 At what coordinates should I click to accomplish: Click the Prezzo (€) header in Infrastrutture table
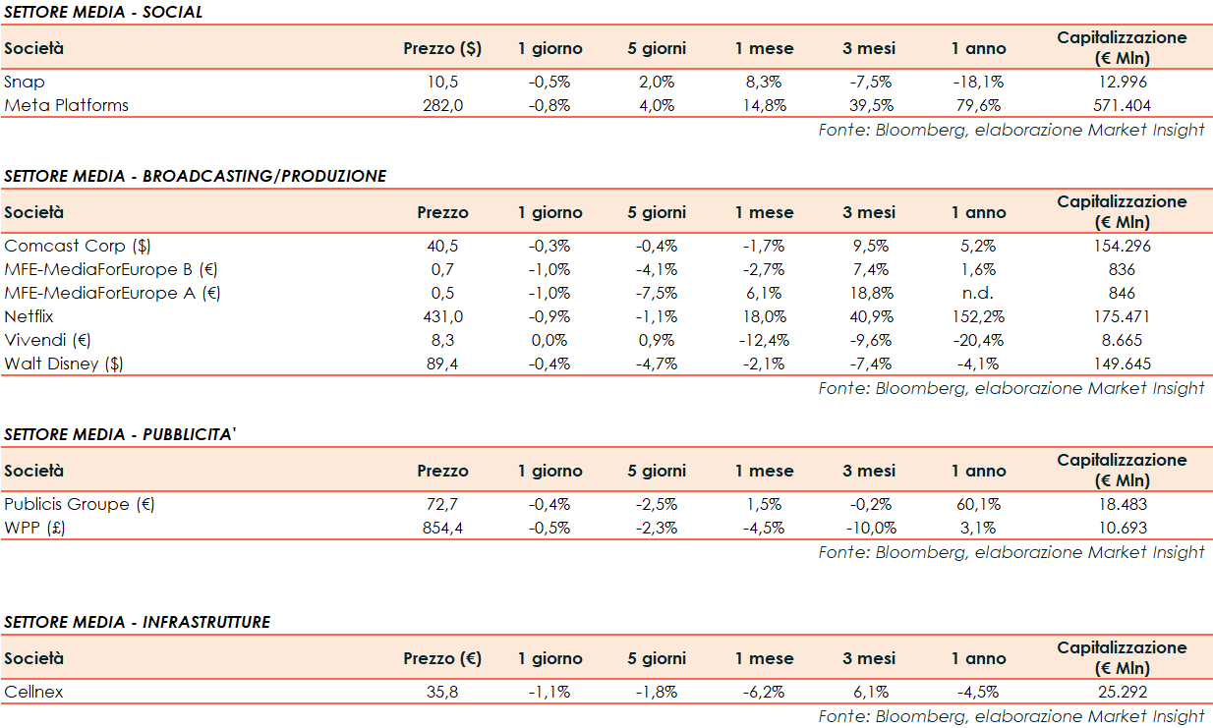[x=442, y=659]
